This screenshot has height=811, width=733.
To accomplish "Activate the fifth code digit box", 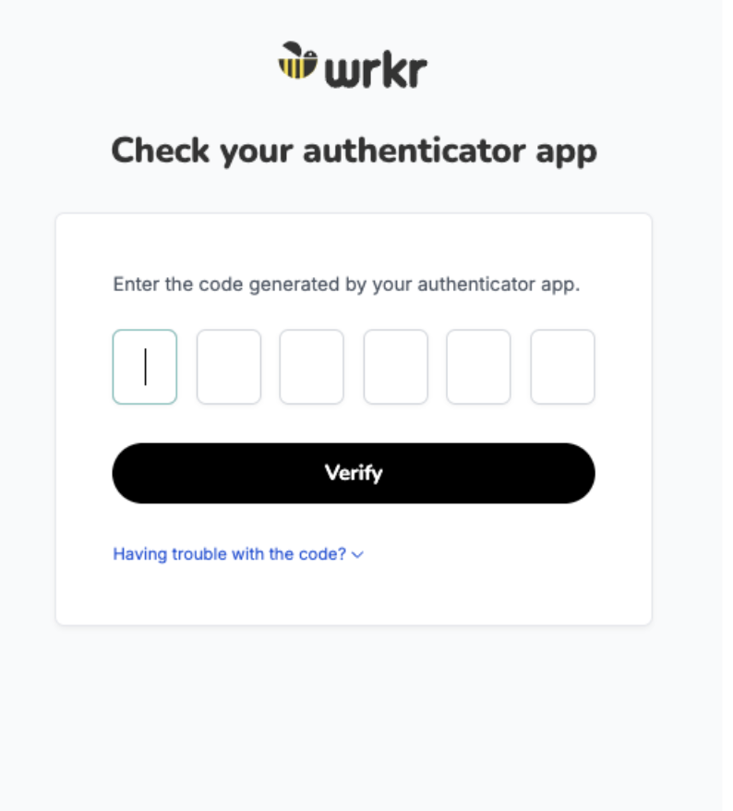I will (x=479, y=367).
